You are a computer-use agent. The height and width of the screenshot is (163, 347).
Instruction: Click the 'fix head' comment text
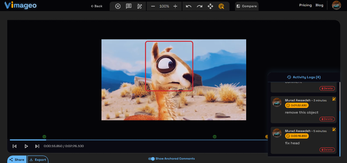pyautogui.click(x=292, y=143)
